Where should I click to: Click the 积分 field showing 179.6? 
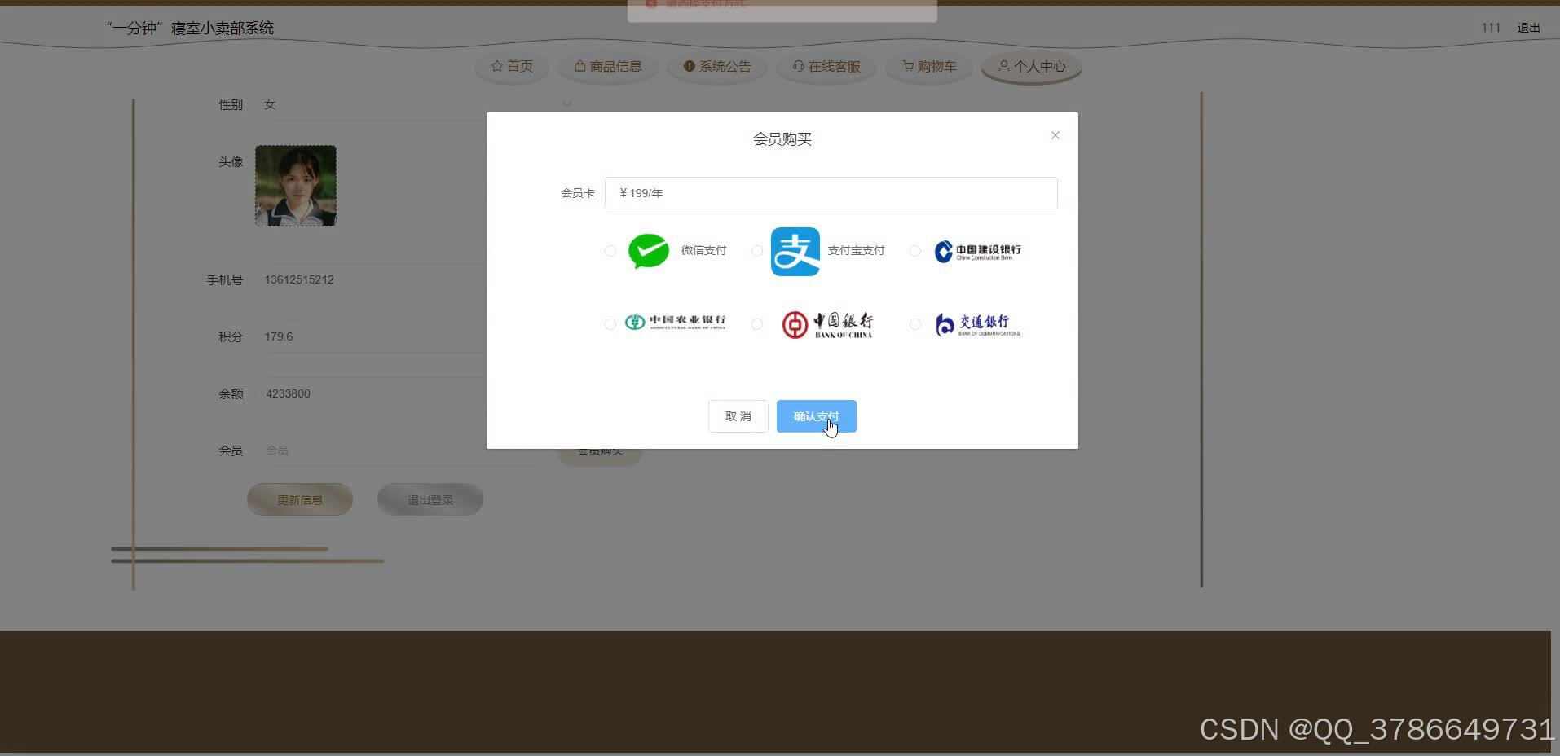pyautogui.click(x=395, y=336)
